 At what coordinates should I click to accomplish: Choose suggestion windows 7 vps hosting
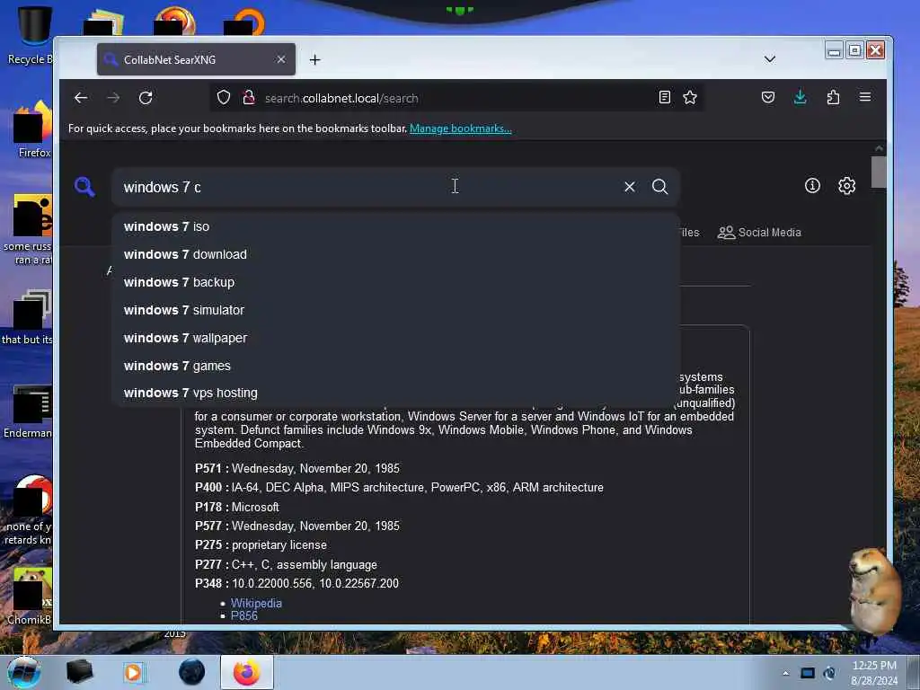tap(396, 393)
